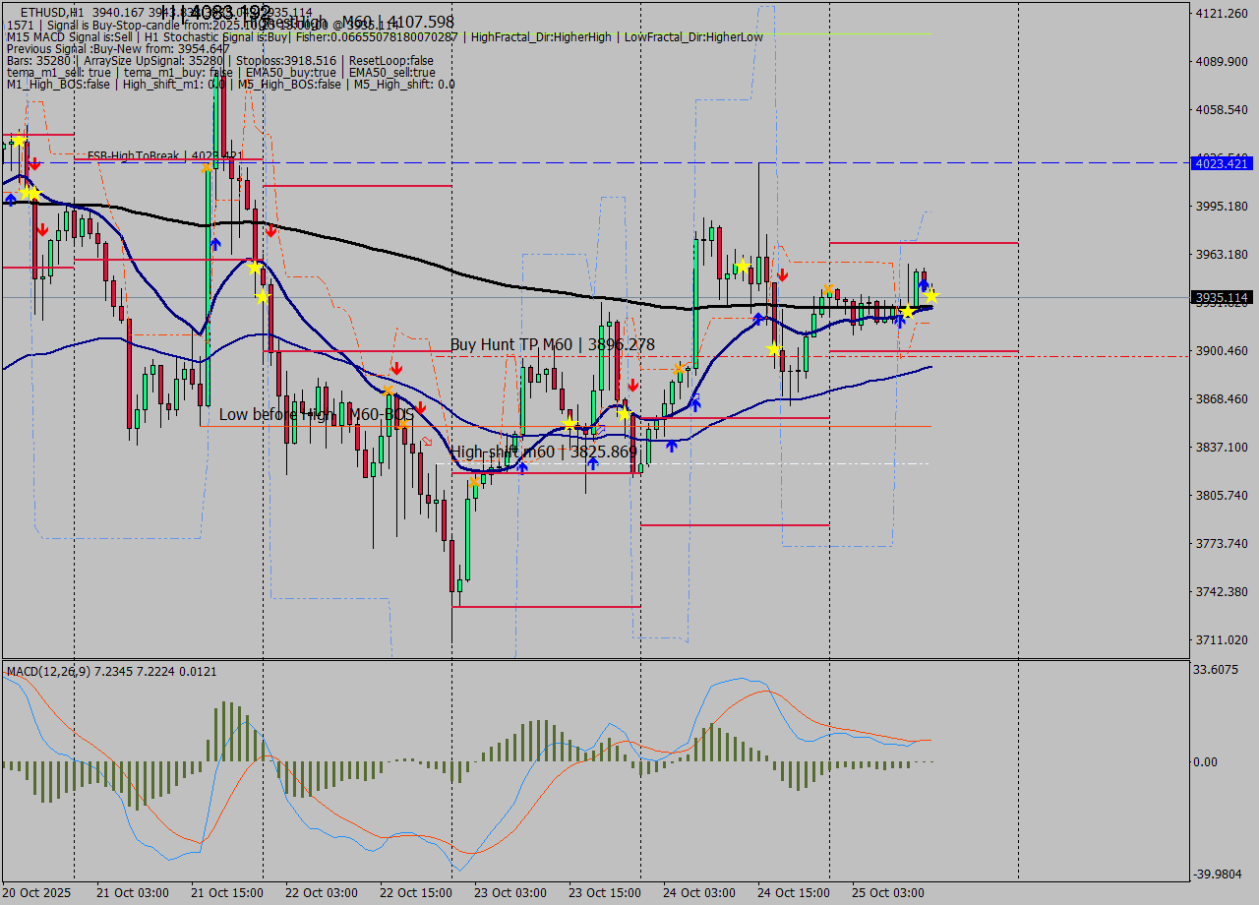Select the red sell arrow above the 20 Oct candles
The width and height of the screenshot is (1259, 905).
34,163
